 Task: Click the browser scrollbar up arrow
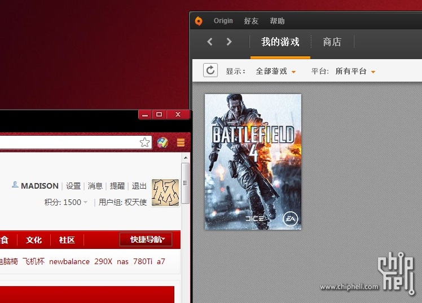186,158
